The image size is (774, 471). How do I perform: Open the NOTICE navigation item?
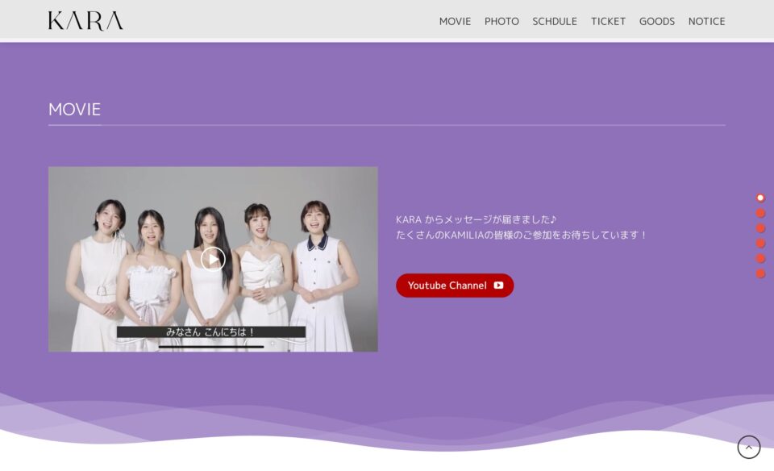(x=706, y=21)
